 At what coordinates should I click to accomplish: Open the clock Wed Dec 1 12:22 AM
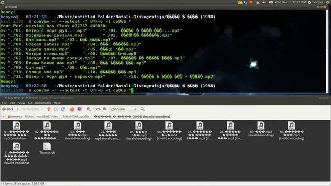(290, 2)
